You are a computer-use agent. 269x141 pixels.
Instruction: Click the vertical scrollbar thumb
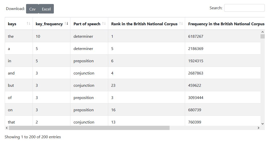(262, 36)
